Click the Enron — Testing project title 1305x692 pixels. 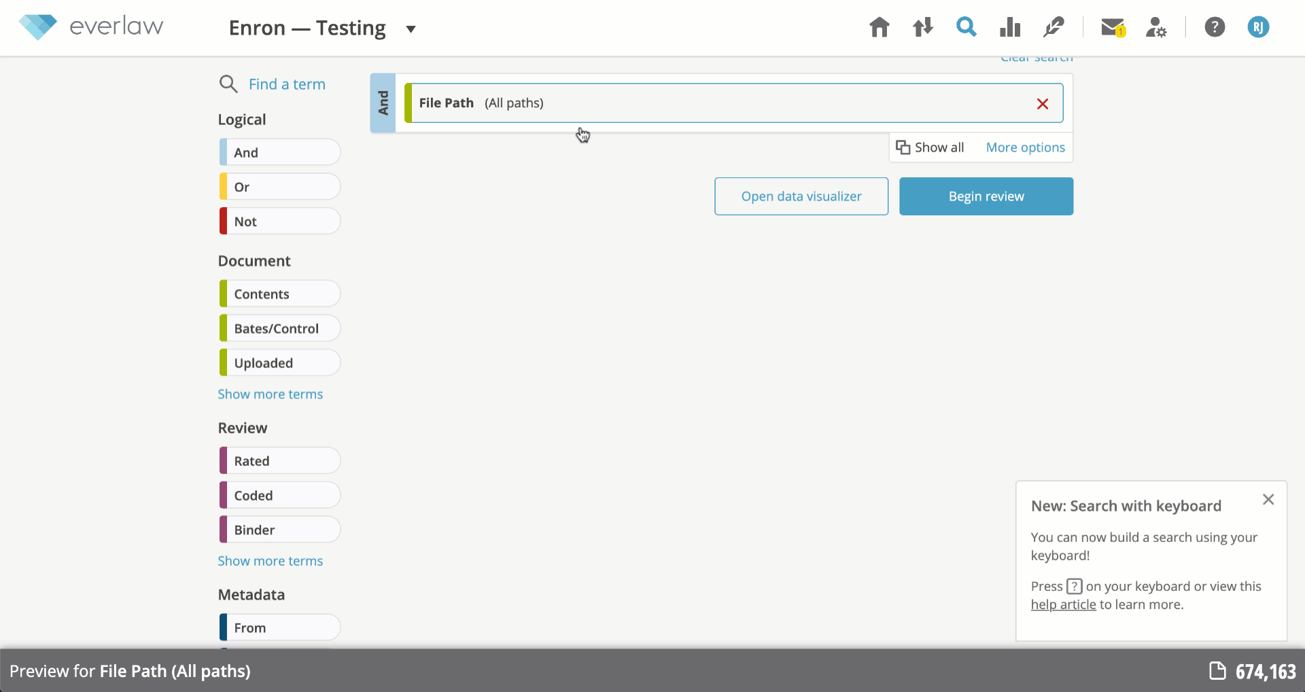click(x=307, y=28)
